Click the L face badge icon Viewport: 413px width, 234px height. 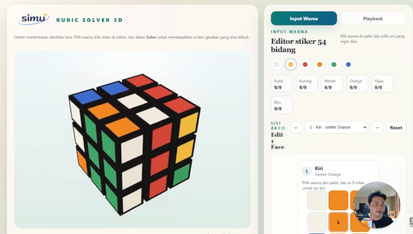[x=307, y=171]
